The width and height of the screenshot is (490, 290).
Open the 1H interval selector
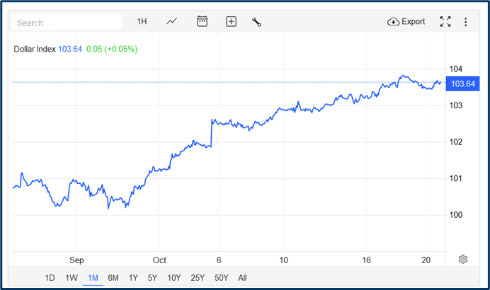tap(142, 21)
